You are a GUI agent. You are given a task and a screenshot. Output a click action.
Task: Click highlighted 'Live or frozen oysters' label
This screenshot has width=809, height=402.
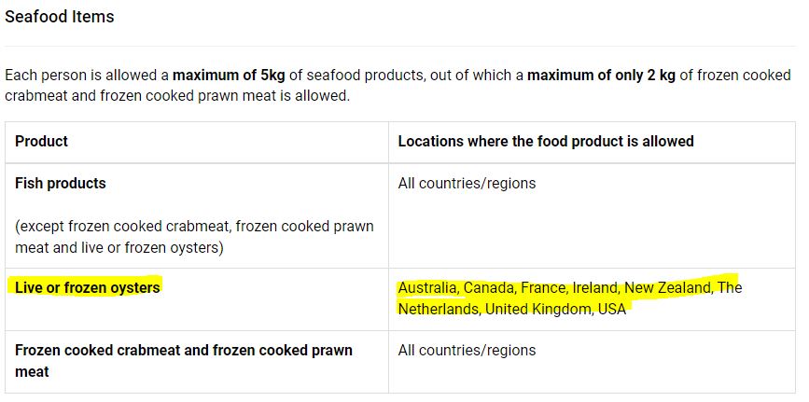(x=88, y=287)
